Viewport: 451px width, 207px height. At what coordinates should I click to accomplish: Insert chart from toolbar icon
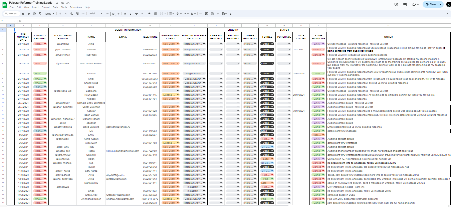coord(213,14)
